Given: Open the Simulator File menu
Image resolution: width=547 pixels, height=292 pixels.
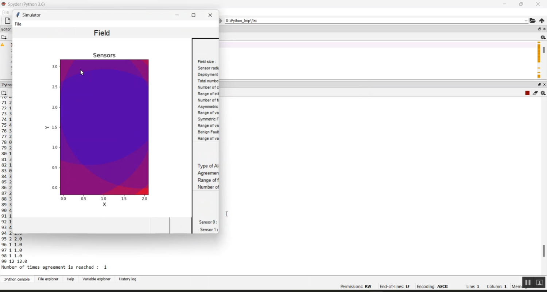Looking at the screenshot, I should coord(18,24).
